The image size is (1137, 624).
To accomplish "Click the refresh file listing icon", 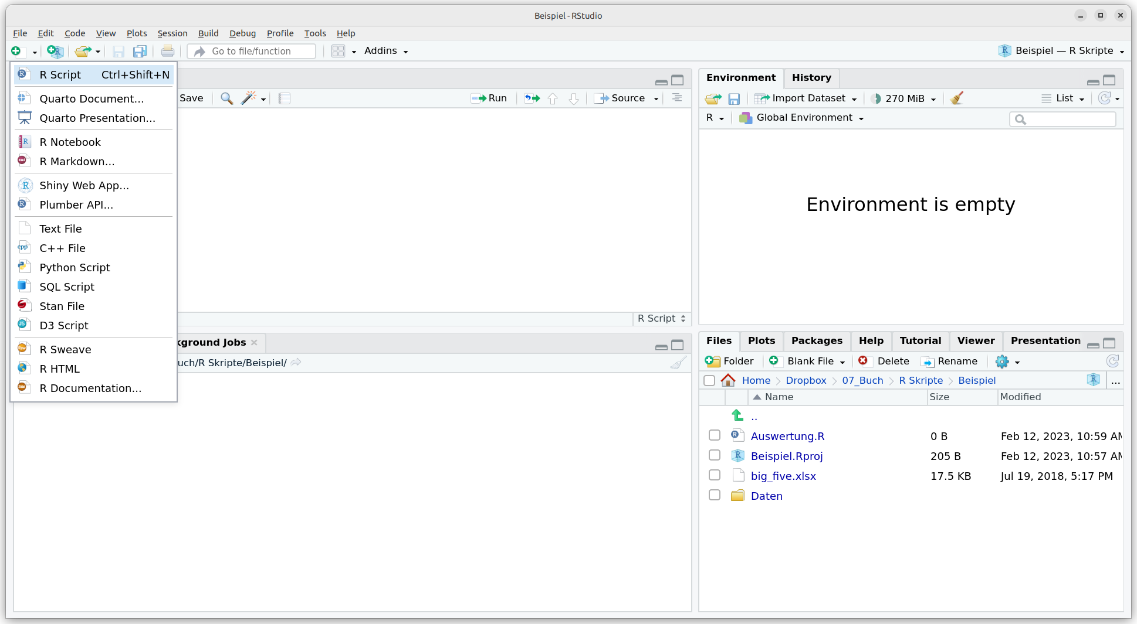I will pyautogui.click(x=1112, y=361).
